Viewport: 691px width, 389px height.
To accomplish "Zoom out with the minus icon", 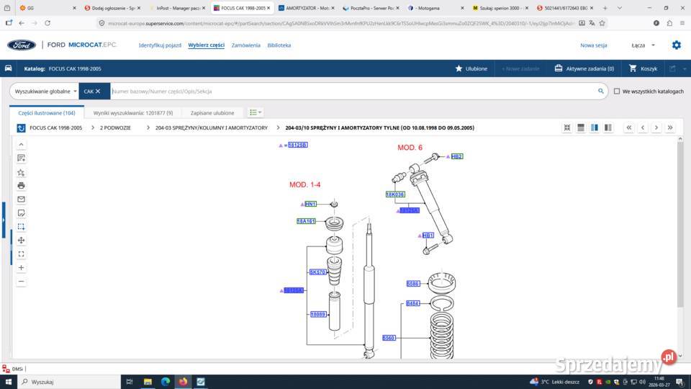I will [x=21, y=281].
